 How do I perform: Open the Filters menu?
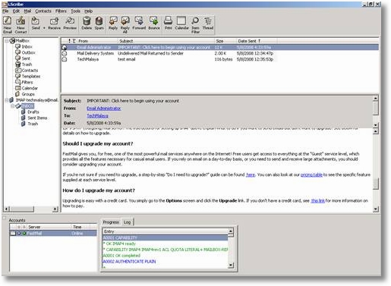(x=61, y=11)
